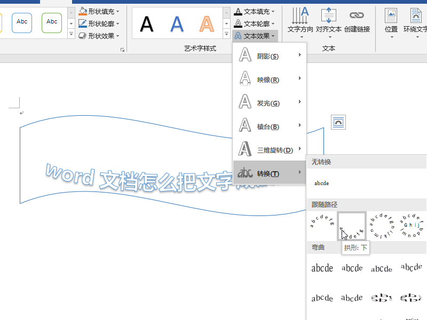Expand the 形状填充 dropdown arrow
Image resolution: width=427 pixels, height=320 pixels.
point(117,11)
